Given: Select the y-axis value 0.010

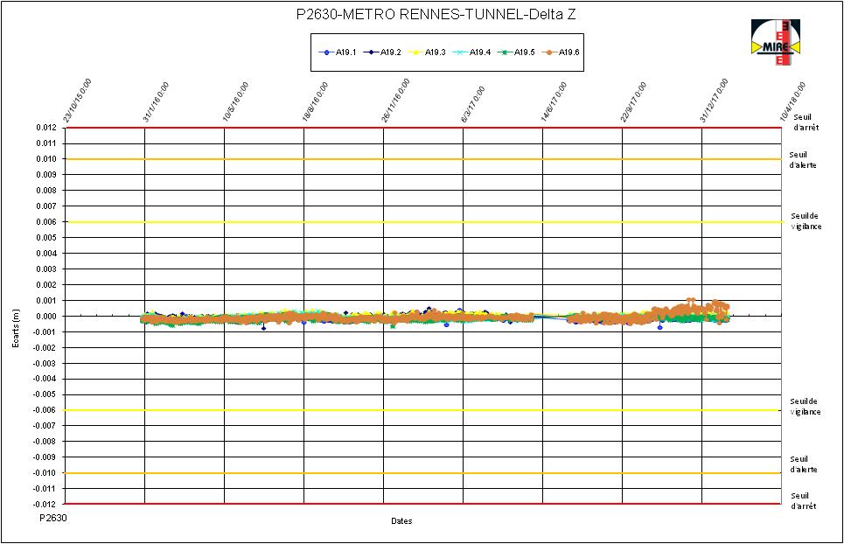Looking at the screenshot, I should click(x=45, y=158).
